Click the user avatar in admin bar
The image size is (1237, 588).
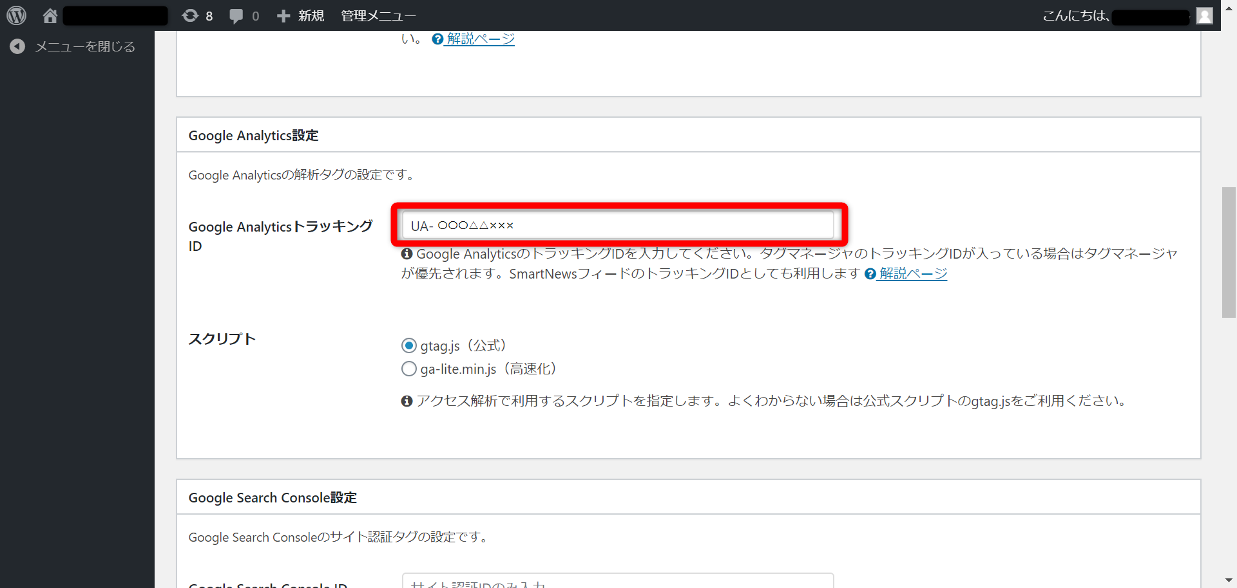click(1204, 15)
